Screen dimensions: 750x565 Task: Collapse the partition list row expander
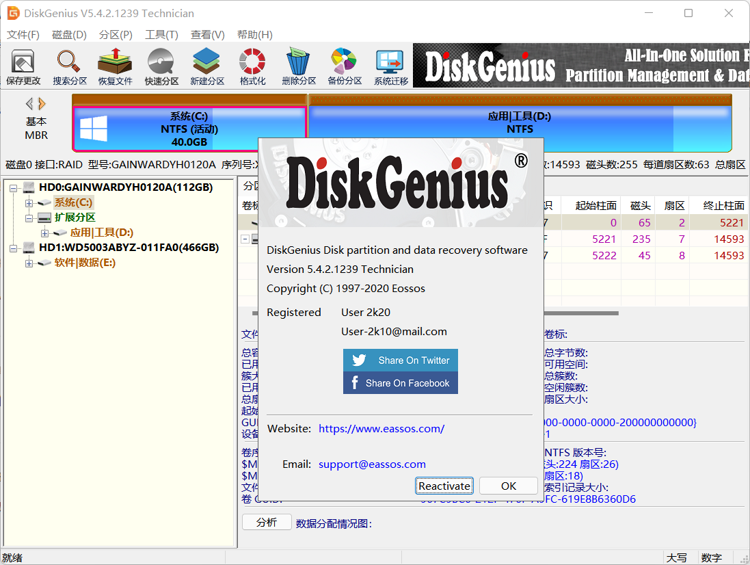click(x=245, y=239)
